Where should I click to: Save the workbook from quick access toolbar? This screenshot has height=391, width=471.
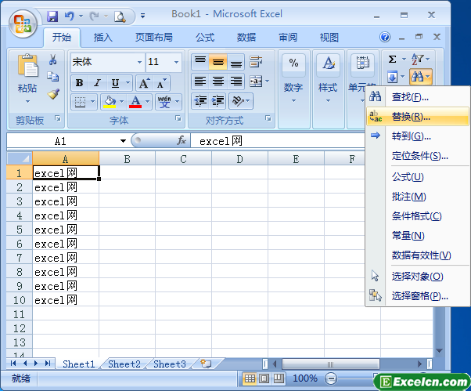(x=52, y=16)
